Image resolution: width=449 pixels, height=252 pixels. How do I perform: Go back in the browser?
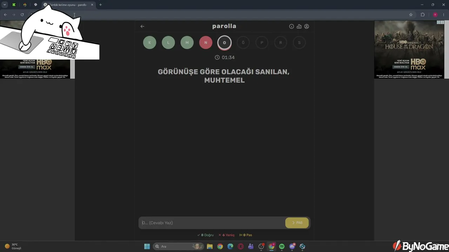coord(5,15)
